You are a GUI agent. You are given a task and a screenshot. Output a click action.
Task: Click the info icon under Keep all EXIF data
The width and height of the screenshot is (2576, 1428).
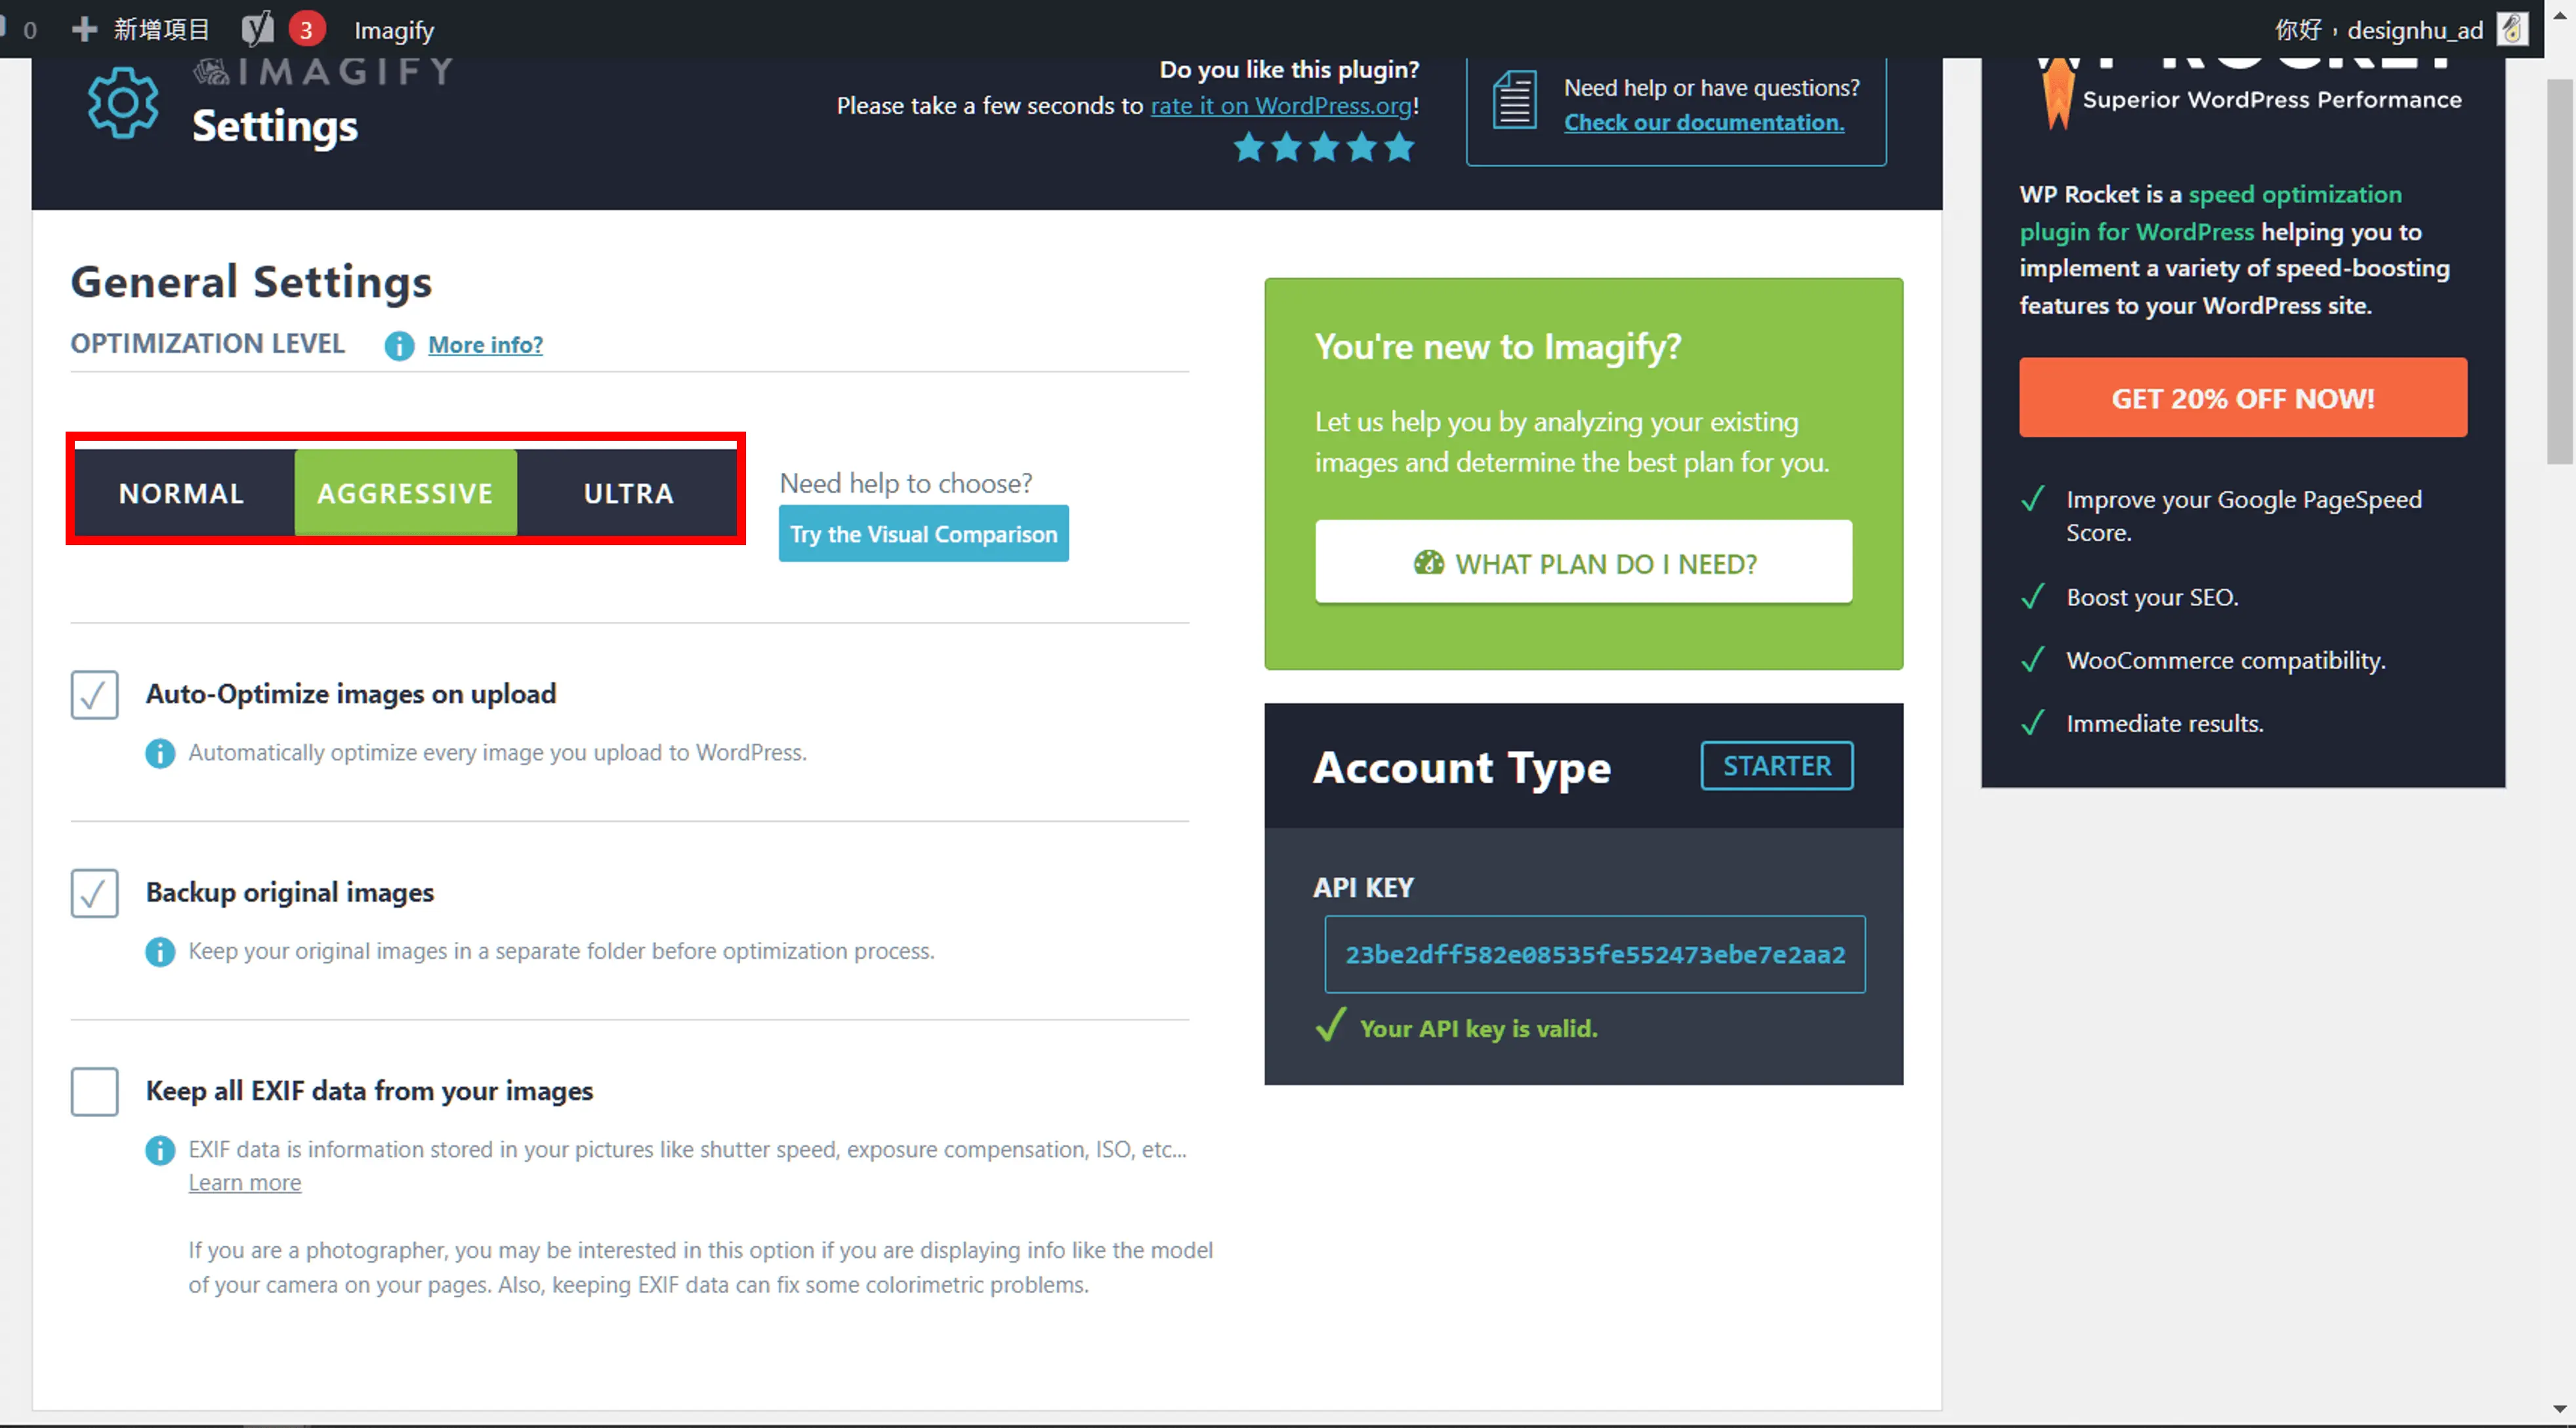click(x=160, y=1150)
